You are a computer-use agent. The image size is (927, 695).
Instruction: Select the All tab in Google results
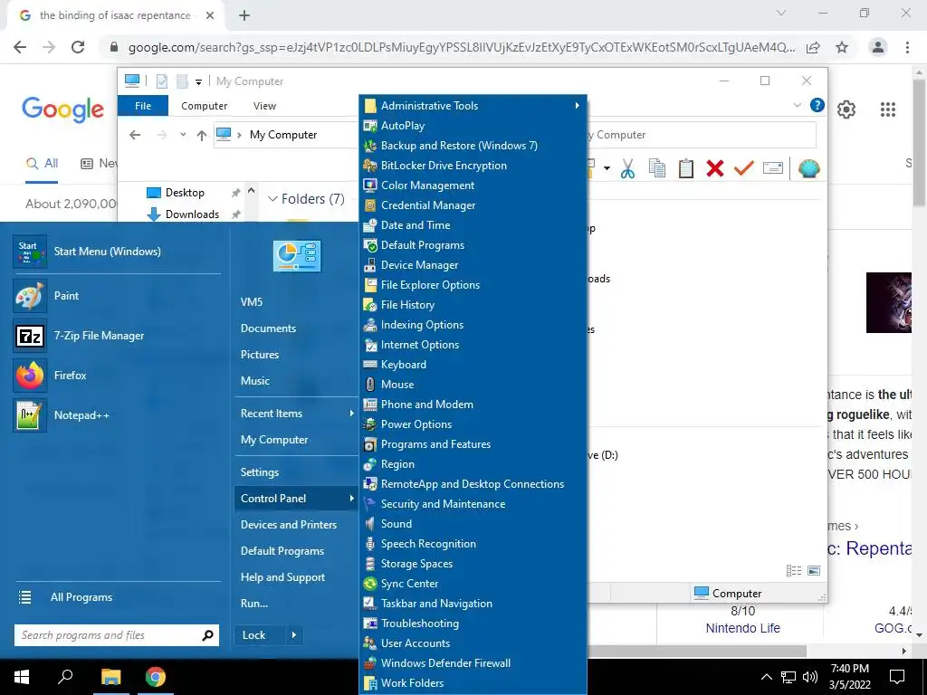(x=42, y=164)
